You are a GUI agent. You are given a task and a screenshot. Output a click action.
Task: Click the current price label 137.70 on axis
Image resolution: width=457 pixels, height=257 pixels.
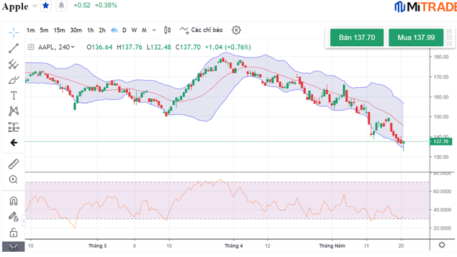pos(441,142)
